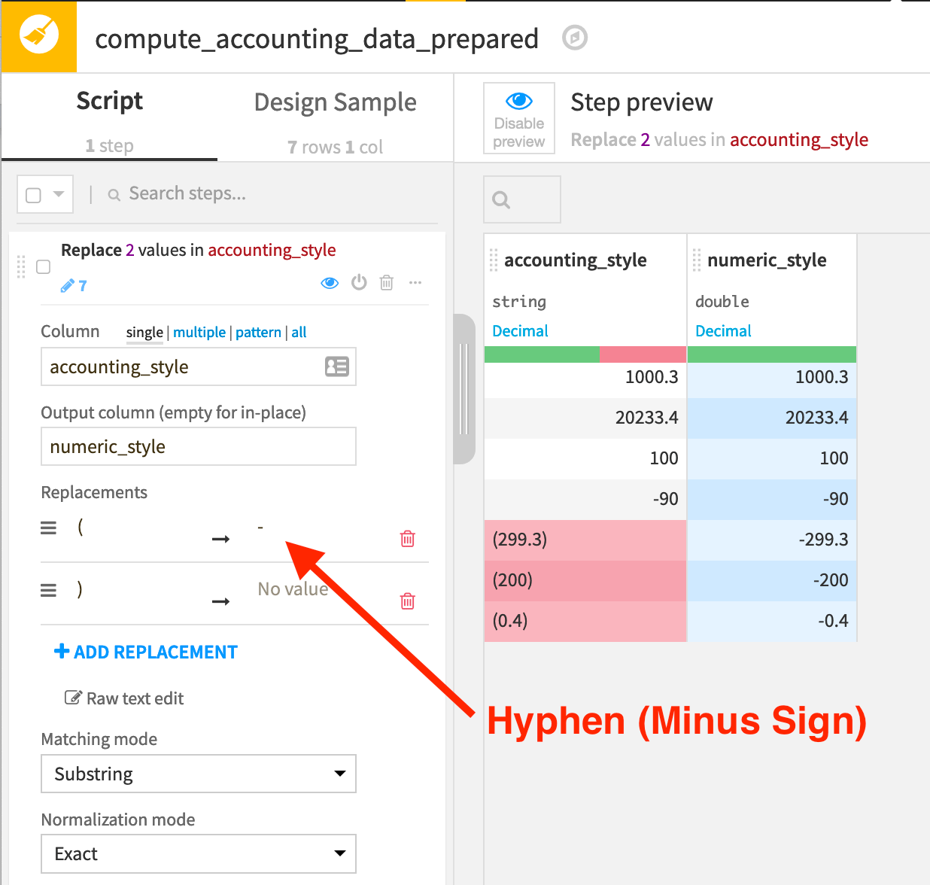Viewport: 930px width, 885px height.
Task: Open the Normalization mode Exact dropdown
Action: tap(198, 853)
